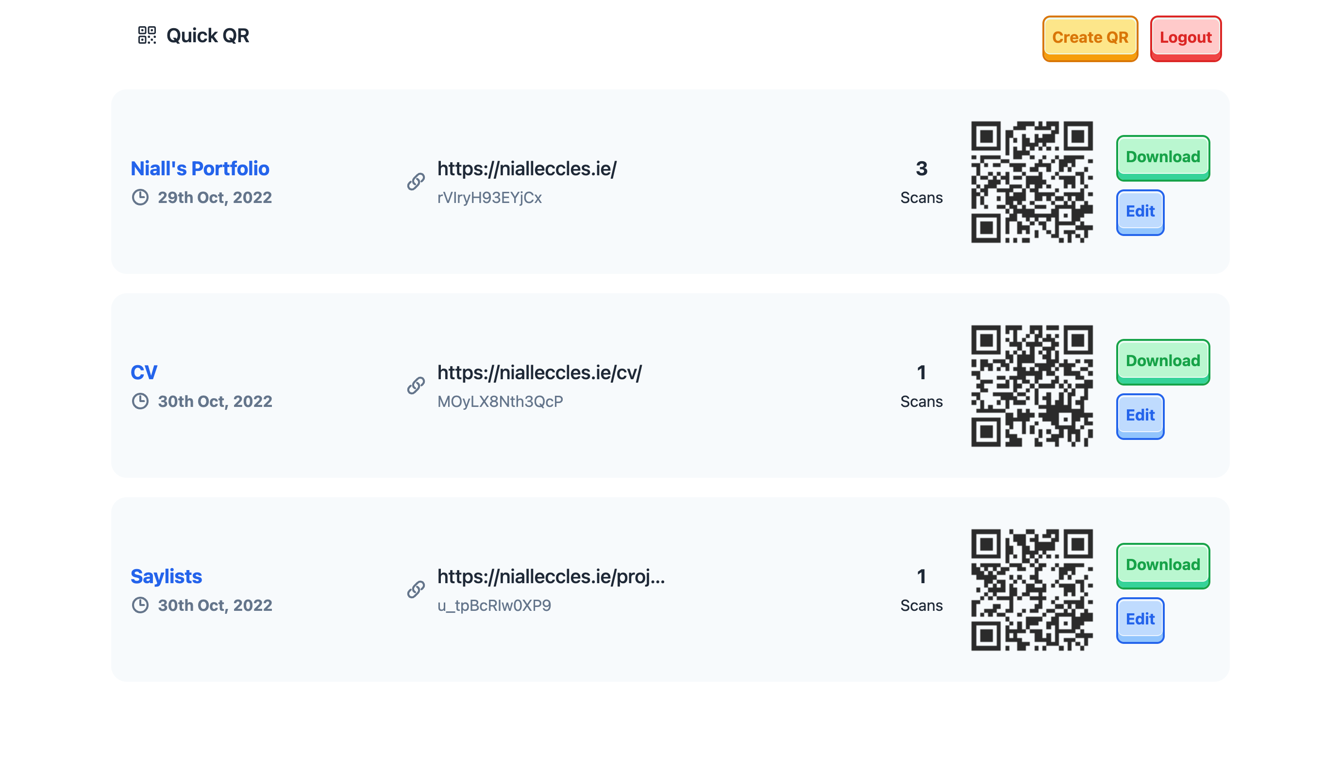Click clock icon beside 29th Oct, 2022

(x=140, y=197)
